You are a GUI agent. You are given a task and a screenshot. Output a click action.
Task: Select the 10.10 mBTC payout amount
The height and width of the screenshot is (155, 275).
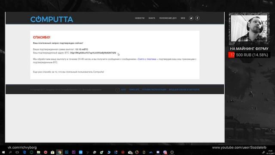point(82,50)
